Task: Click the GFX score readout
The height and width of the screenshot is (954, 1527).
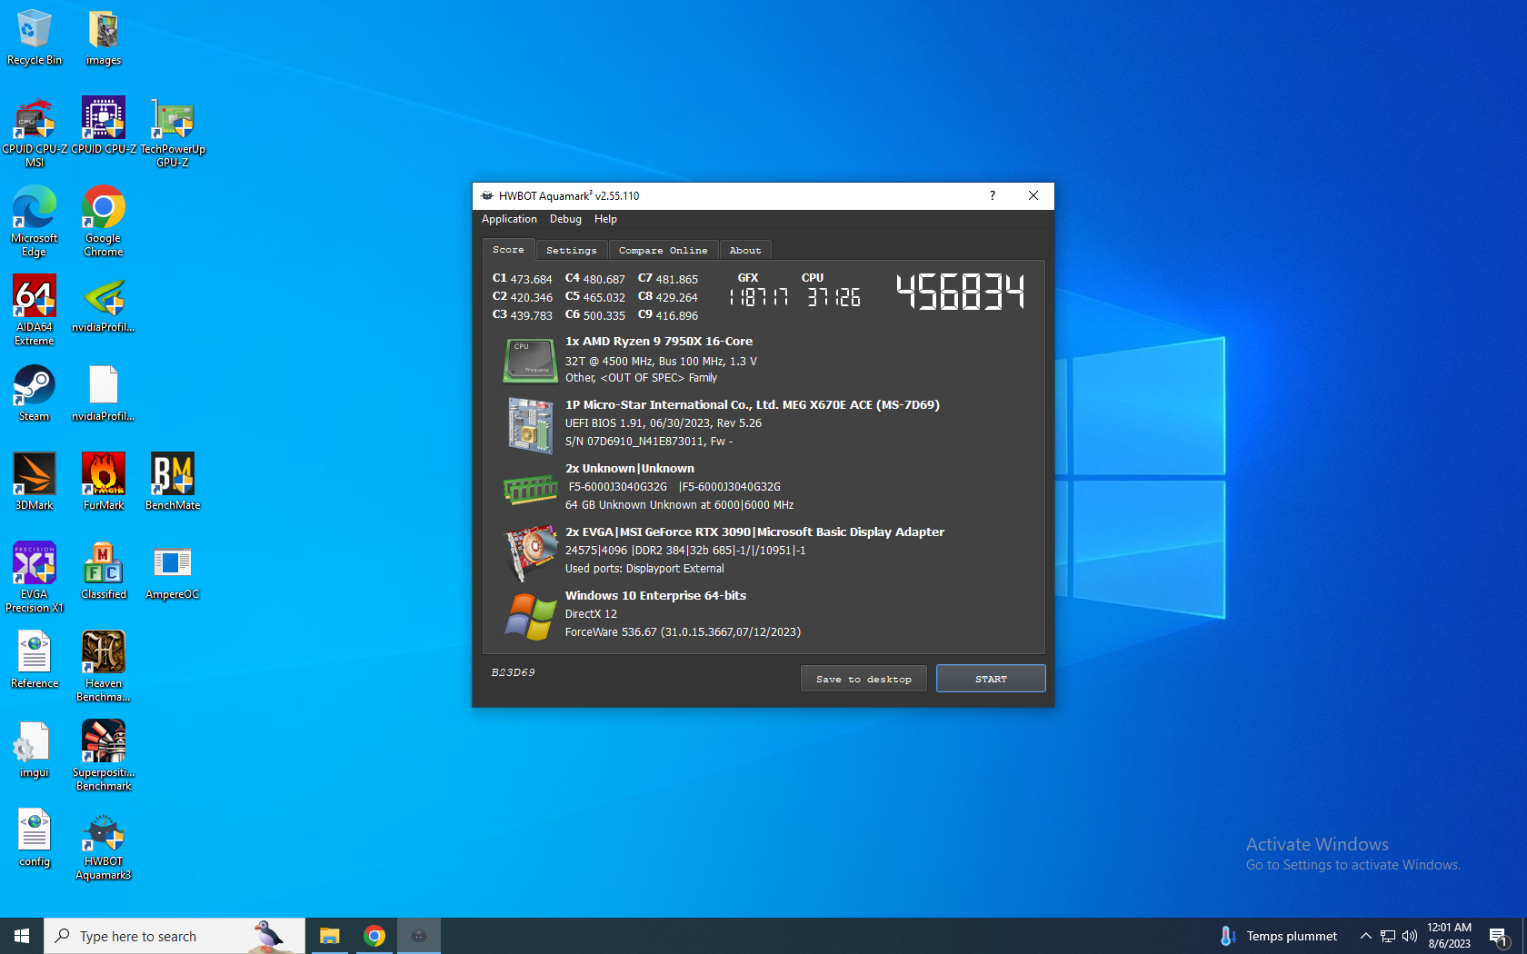Action: (758, 296)
